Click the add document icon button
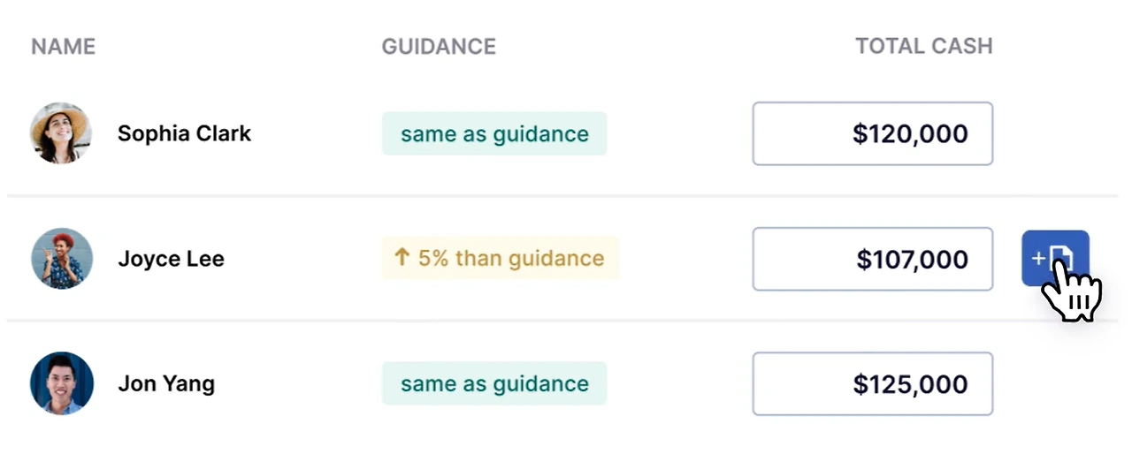This screenshot has width=1132, height=454. pos(1054,258)
